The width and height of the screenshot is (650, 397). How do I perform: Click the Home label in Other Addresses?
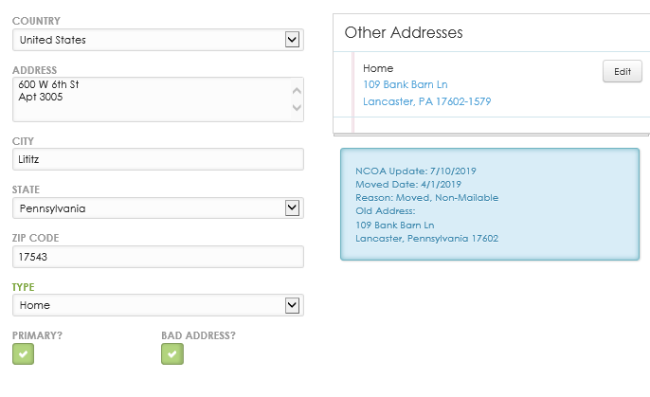(378, 68)
